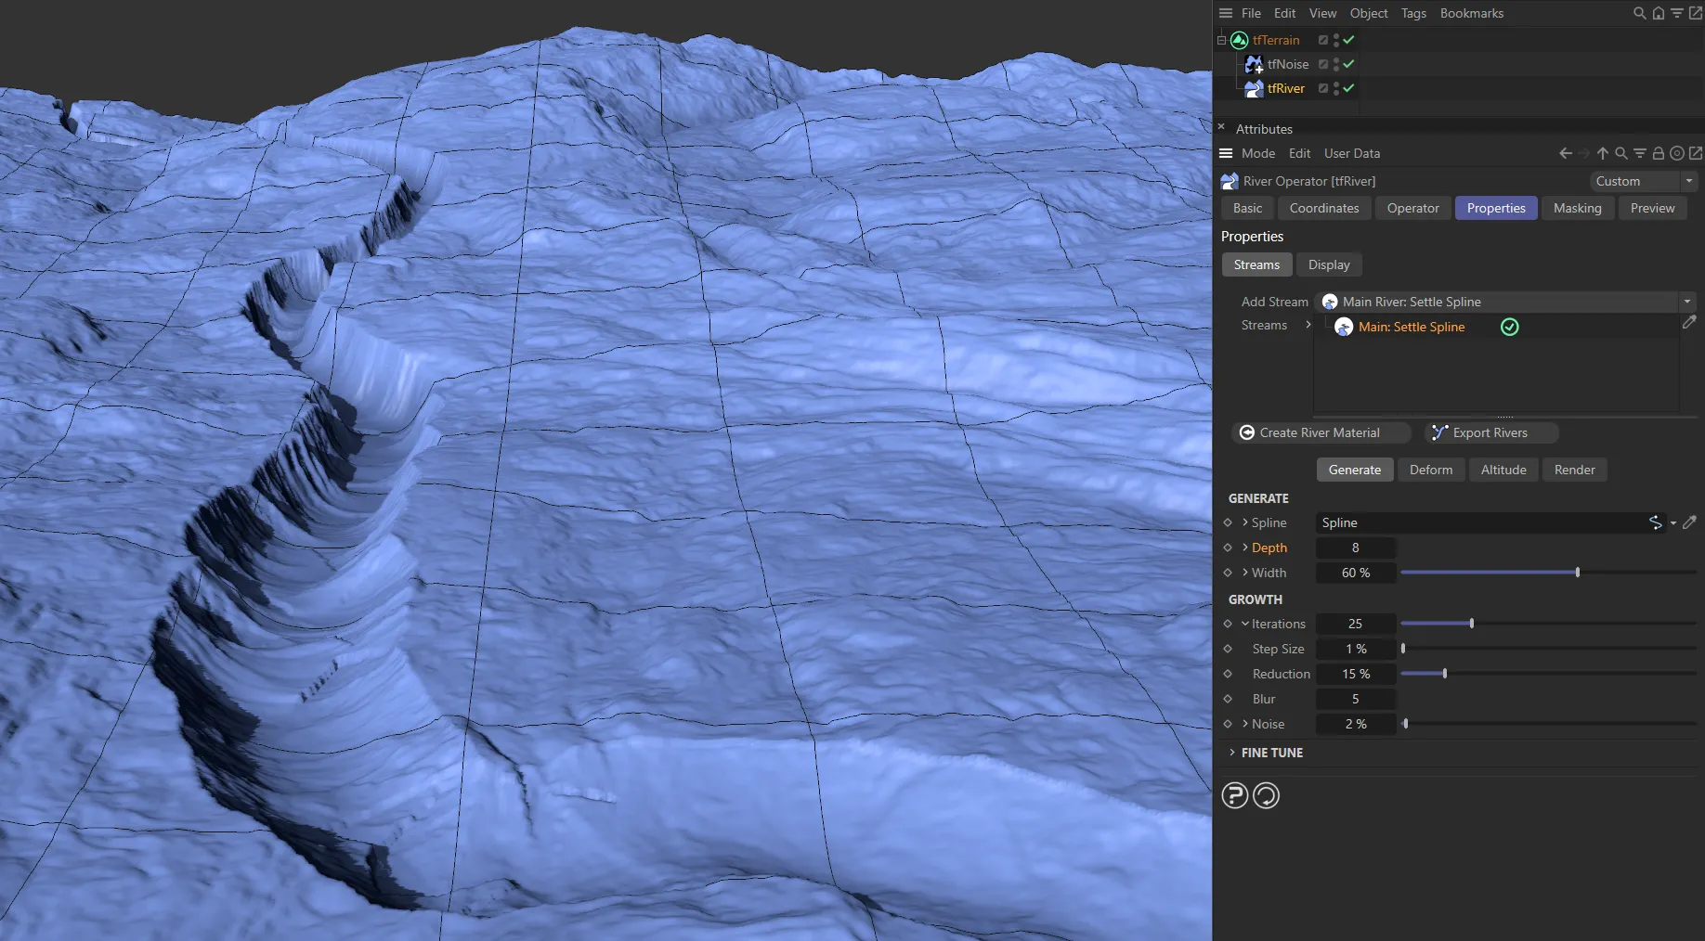Click the tfTerrain object icon
This screenshot has width=1705, height=941.
point(1239,41)
